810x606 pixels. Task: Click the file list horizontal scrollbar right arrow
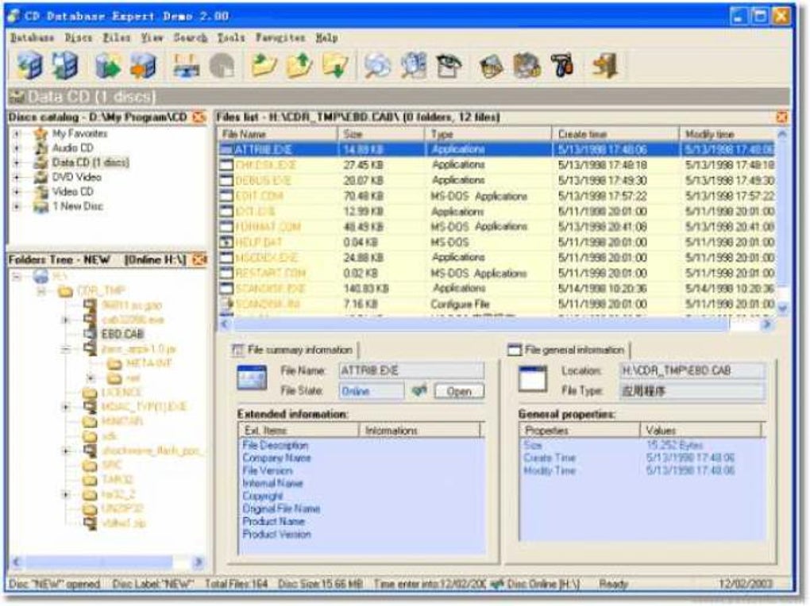pos(767,324)
